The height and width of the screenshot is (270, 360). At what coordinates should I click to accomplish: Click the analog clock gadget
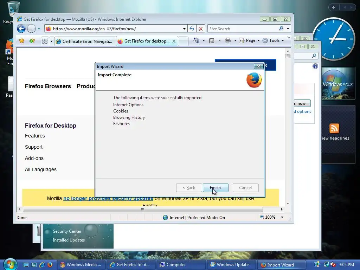coord(334,39)
